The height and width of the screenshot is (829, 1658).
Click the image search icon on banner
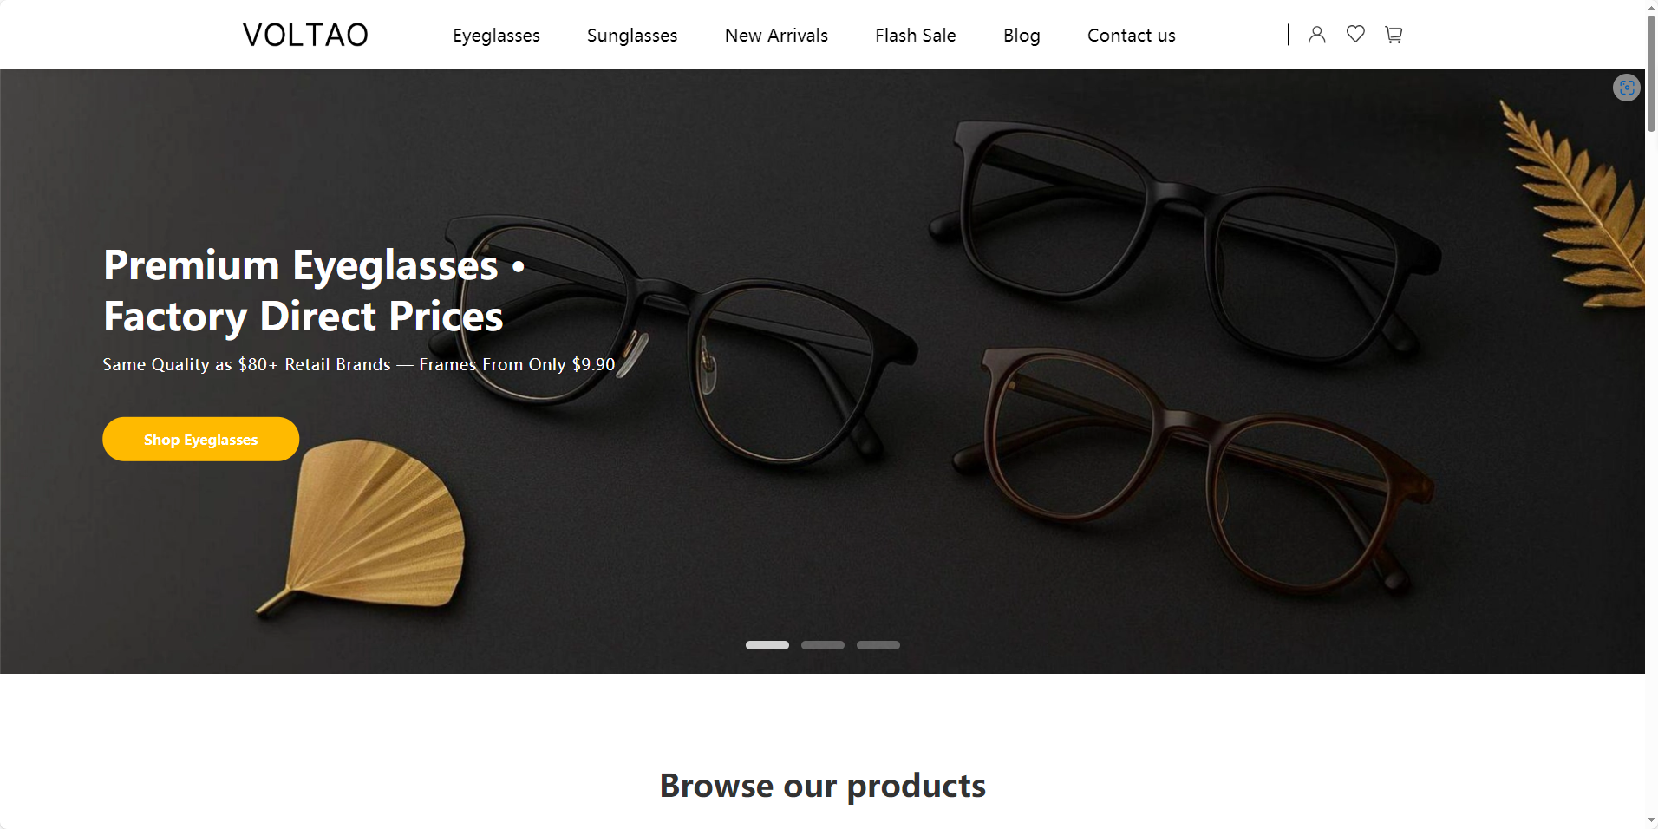[x=1627, y=88]
